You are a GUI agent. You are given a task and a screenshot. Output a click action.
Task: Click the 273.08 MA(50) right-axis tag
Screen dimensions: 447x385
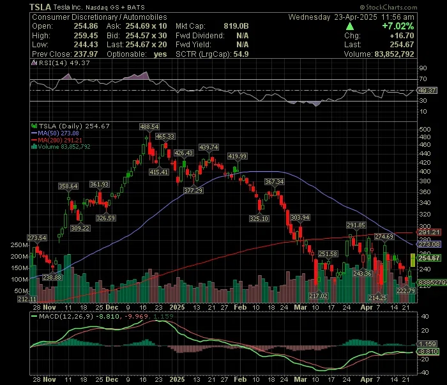coord(429,245)
